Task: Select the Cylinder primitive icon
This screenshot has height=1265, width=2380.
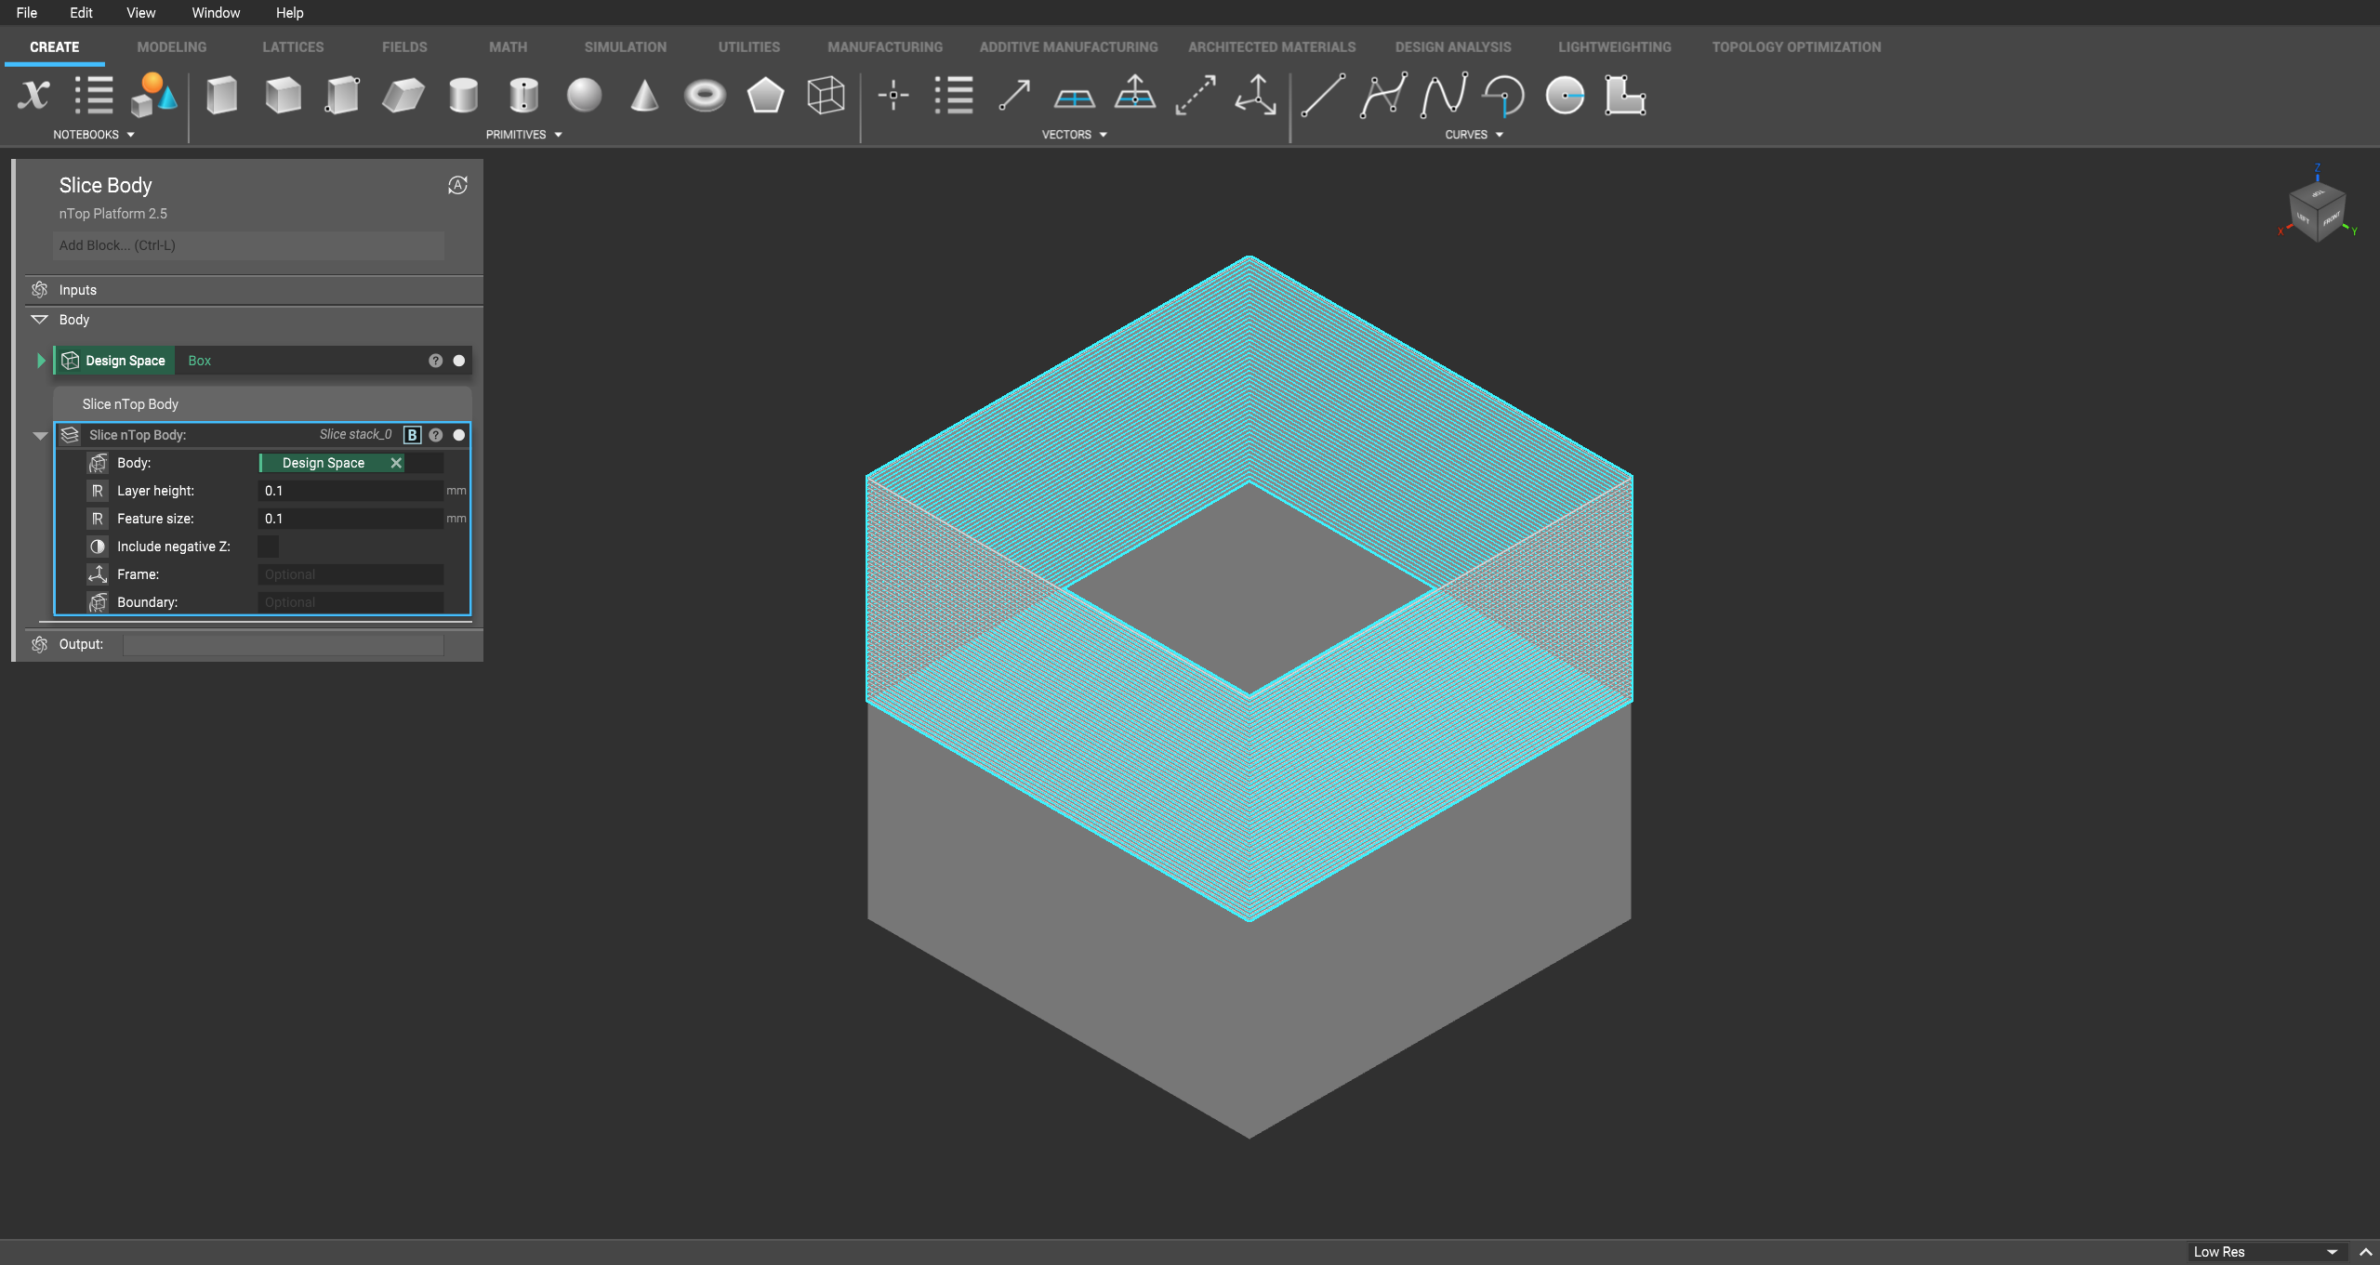Action: tap(463, 95)
